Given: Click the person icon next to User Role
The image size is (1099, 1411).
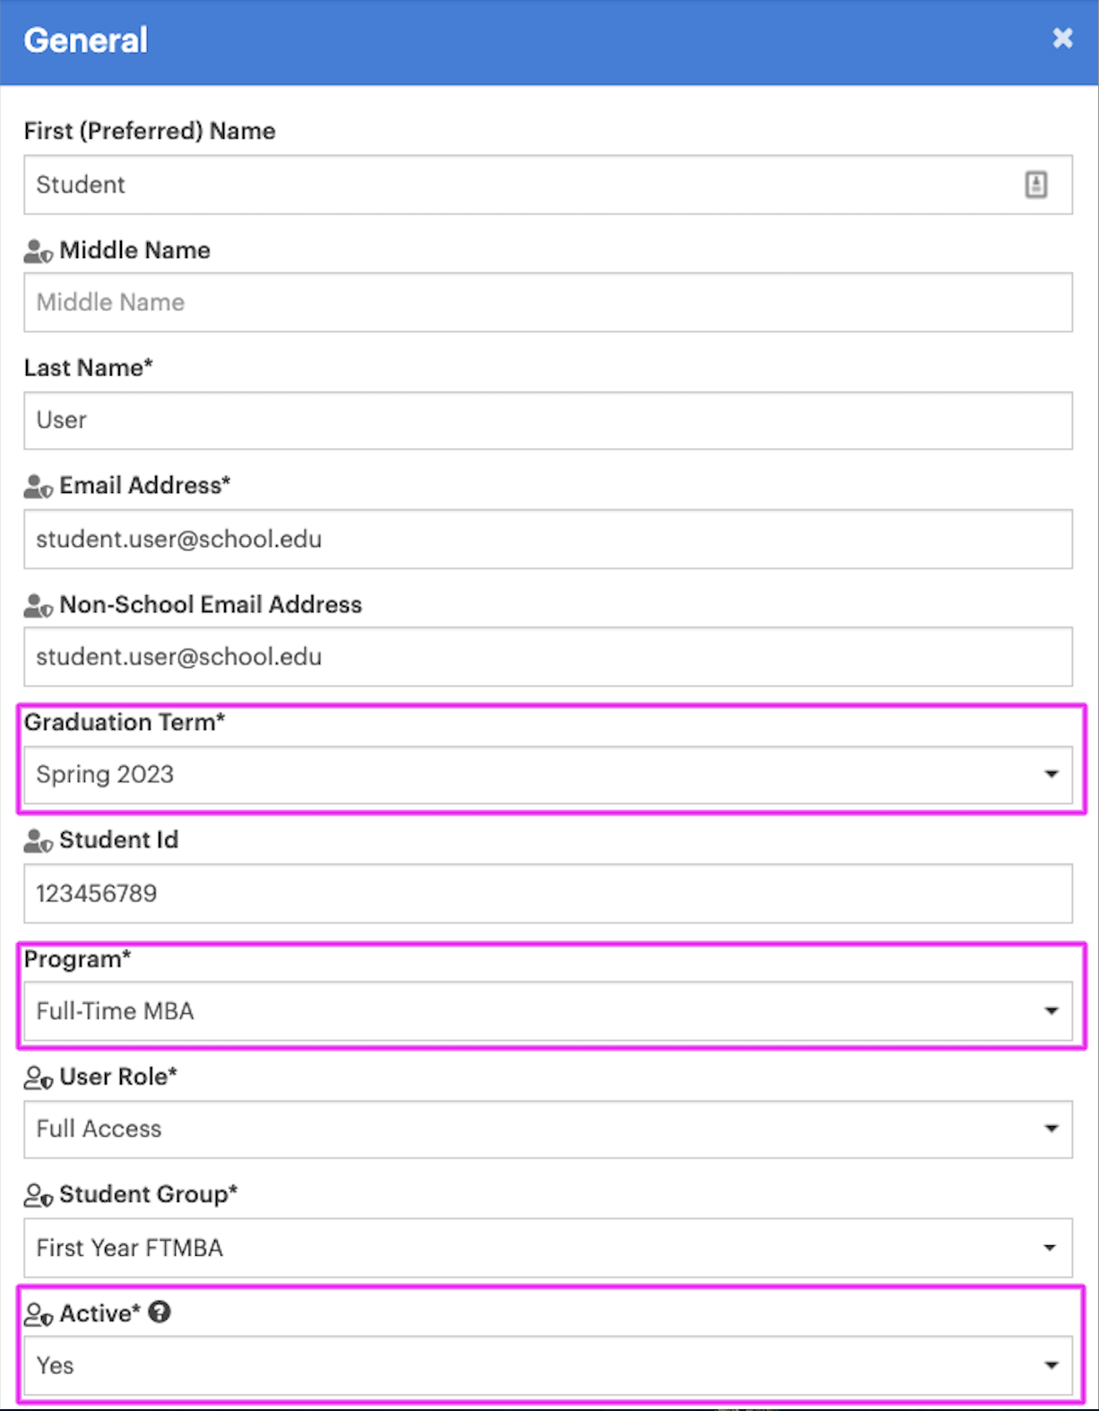Looking at the screenshot, I should tap(39, 1078).
